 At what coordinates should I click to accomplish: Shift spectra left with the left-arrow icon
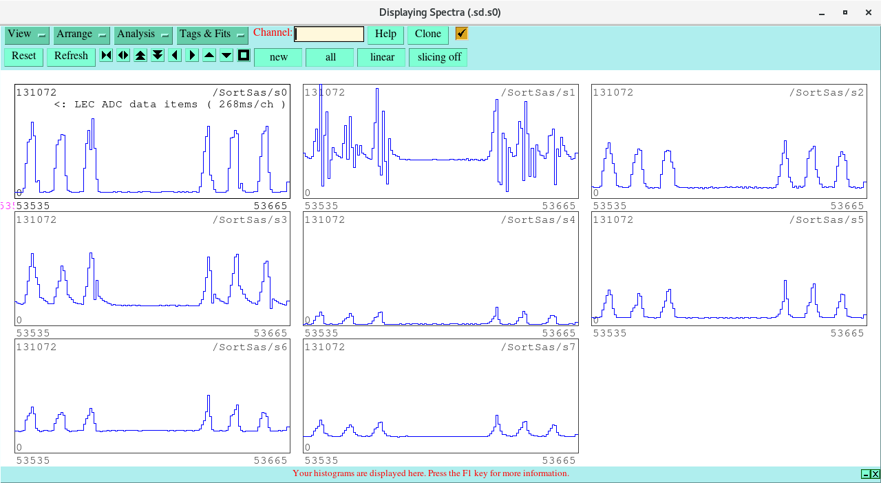point(175,56)
